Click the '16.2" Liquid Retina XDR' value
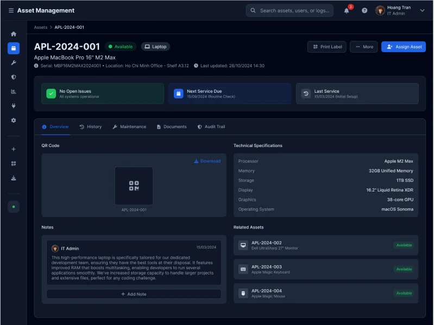 (x=389, y=190)
